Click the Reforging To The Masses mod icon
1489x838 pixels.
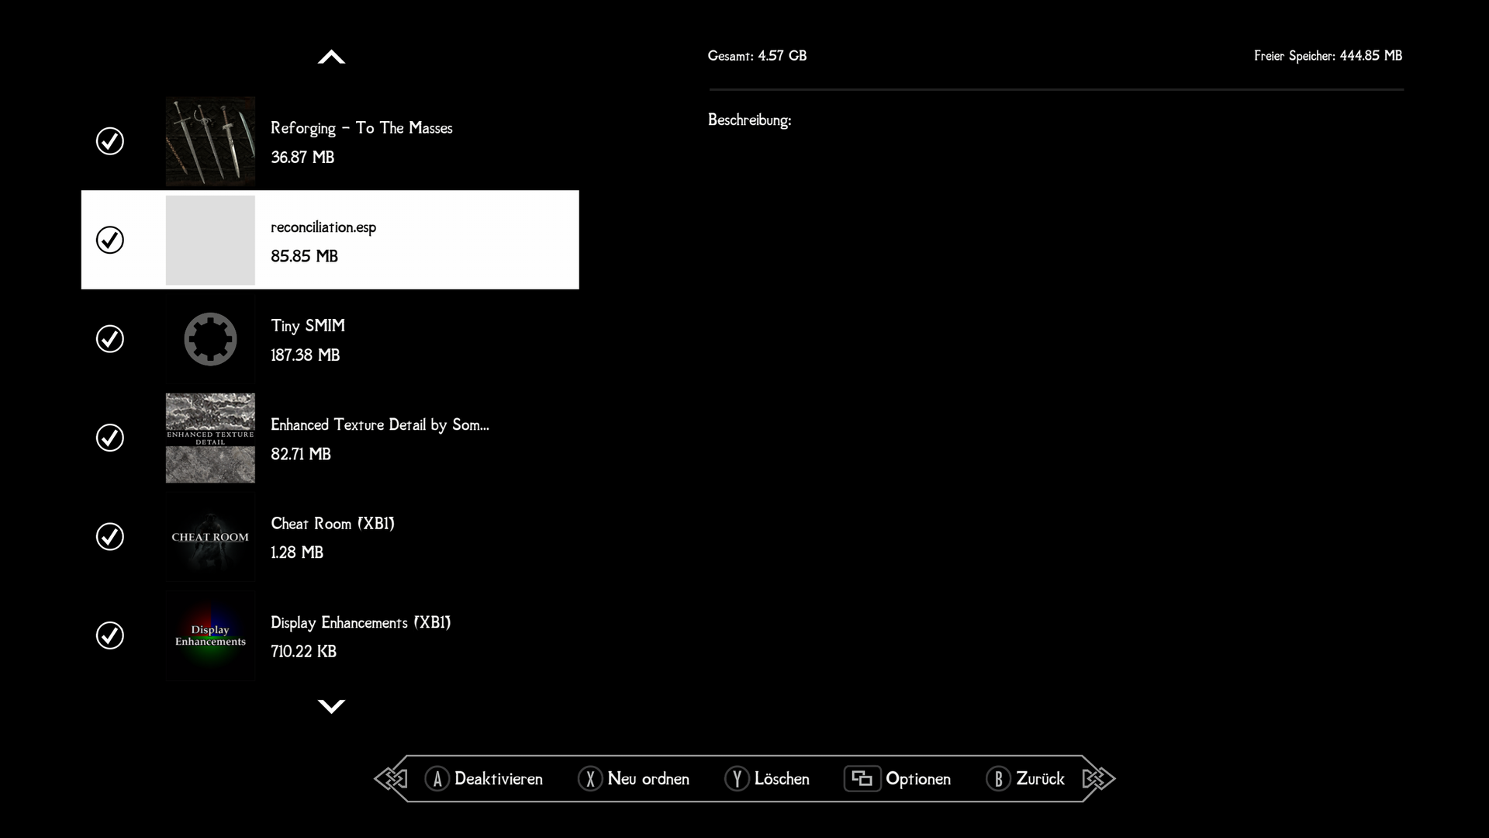[209, 140]
